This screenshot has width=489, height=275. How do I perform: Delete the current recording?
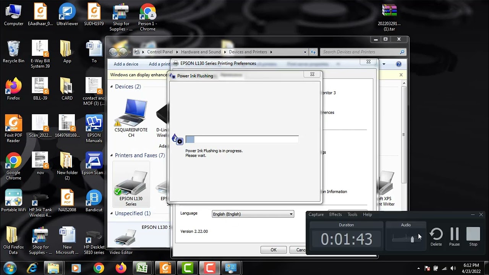pos(436,237)
